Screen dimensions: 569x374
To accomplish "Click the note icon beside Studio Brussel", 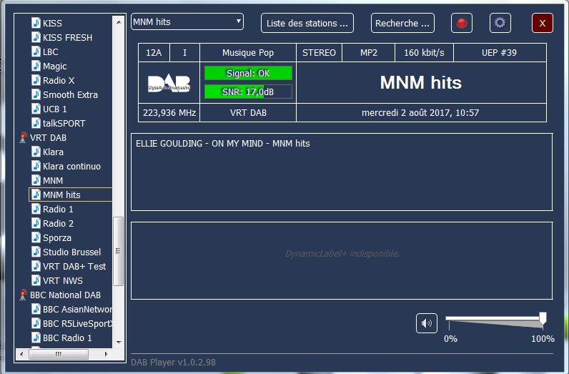I will pos(36,252).
